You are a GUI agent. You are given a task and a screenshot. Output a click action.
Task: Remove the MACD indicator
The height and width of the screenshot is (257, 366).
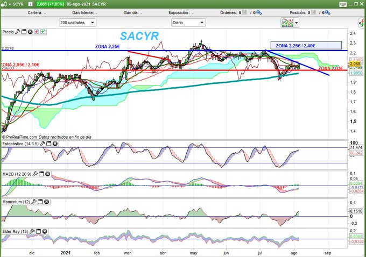tap(47, 174)
